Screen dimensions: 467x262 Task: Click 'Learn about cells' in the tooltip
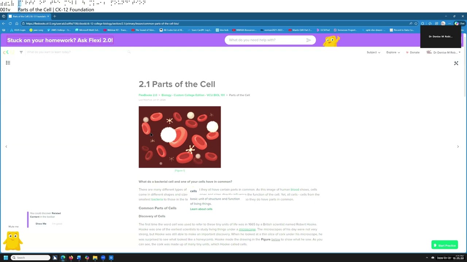click(x=201, y=209)
